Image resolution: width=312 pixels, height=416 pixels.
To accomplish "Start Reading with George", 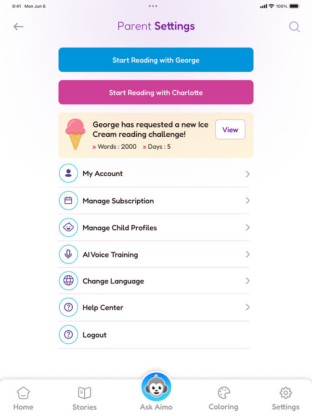I will coord(156,60).
